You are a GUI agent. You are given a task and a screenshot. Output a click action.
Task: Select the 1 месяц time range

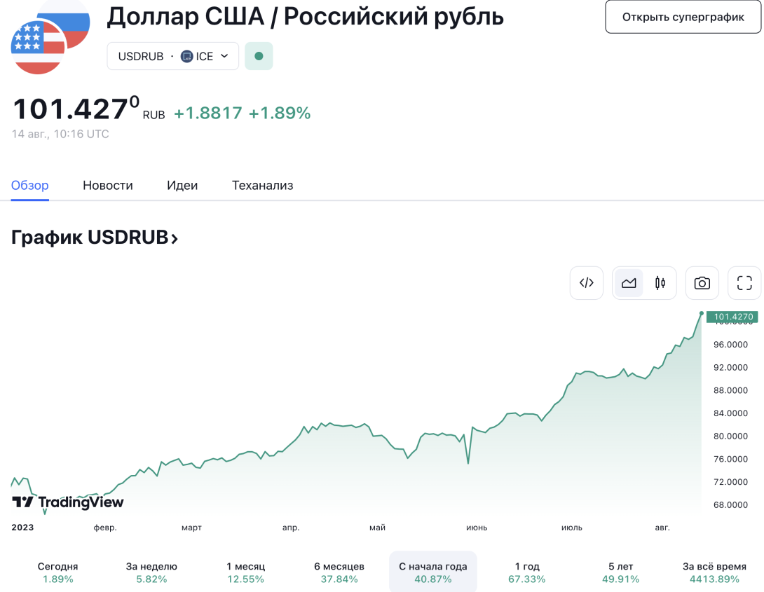click(x=245, y=572)
